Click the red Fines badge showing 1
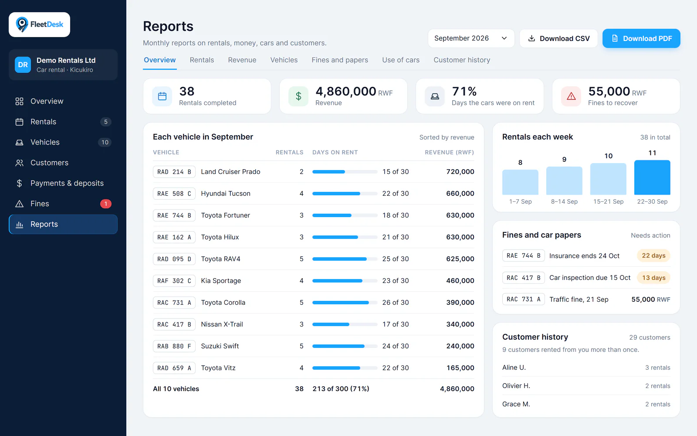The image size is (697, 436). point(106,204)
